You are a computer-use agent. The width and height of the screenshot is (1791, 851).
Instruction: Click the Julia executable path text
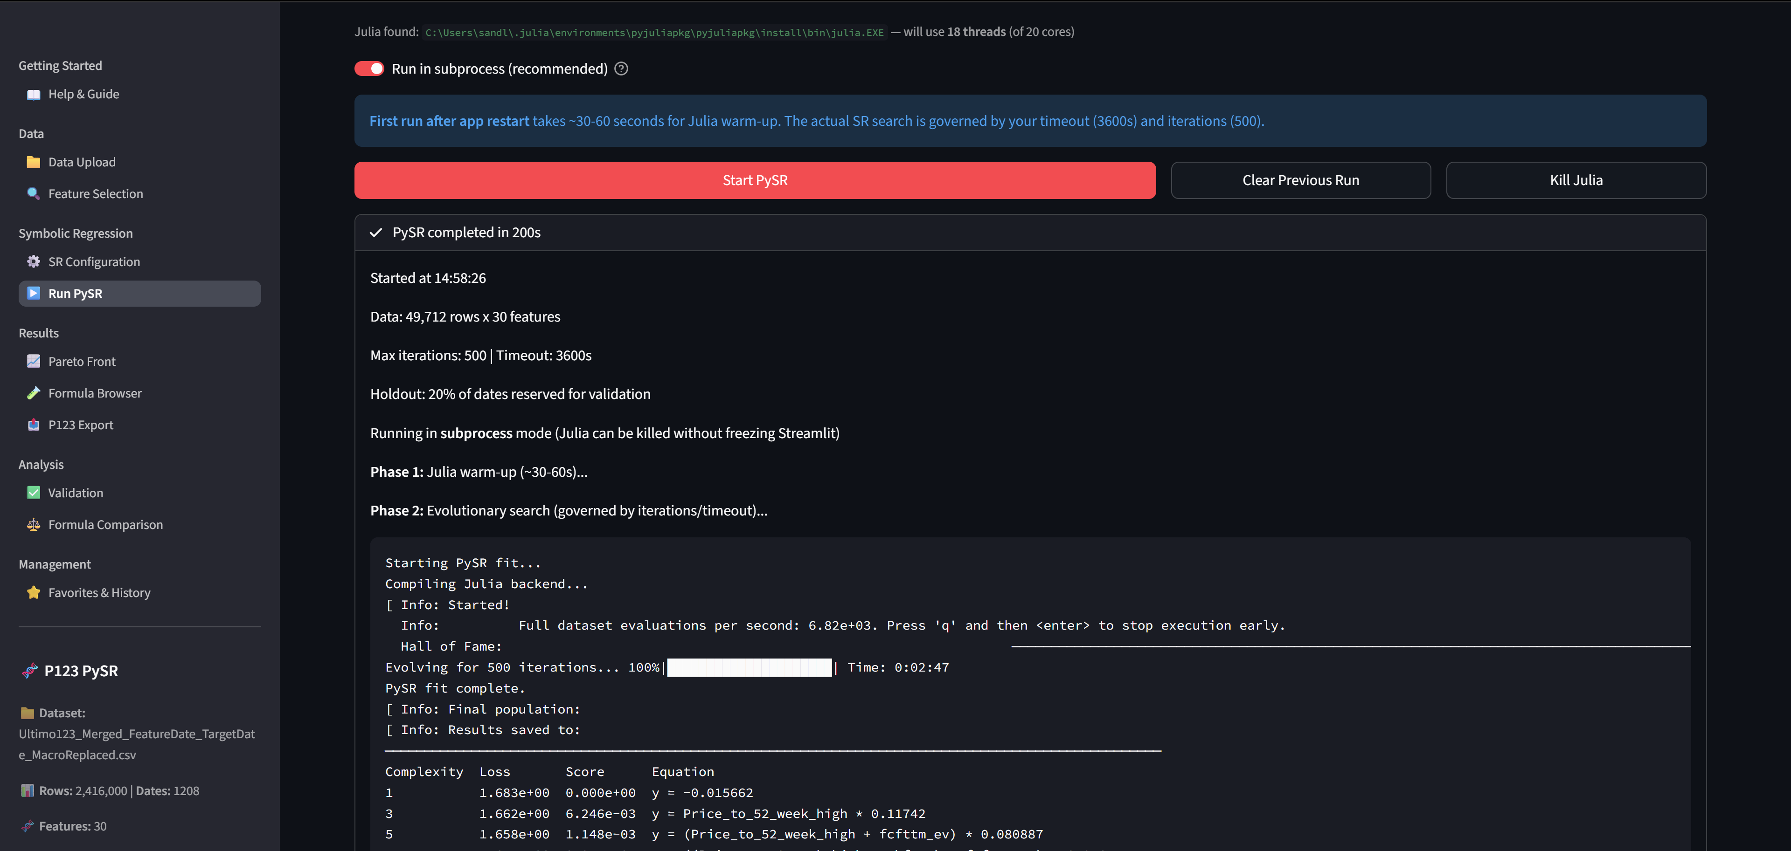point(654,33)
